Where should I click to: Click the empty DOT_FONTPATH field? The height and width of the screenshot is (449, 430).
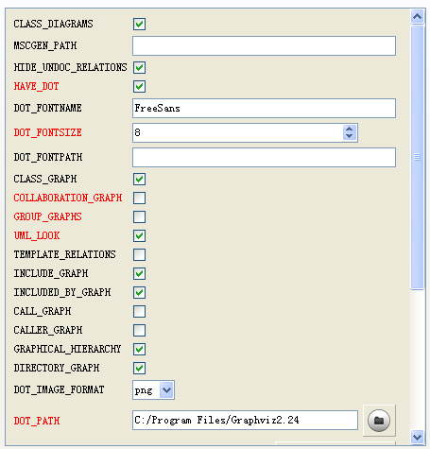tap(264, 157)
